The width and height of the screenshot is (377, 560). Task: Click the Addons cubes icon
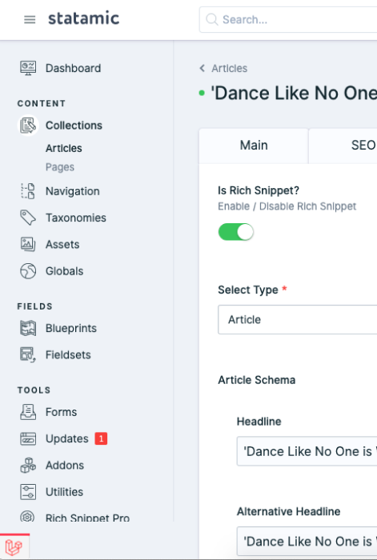coord(28,466)
